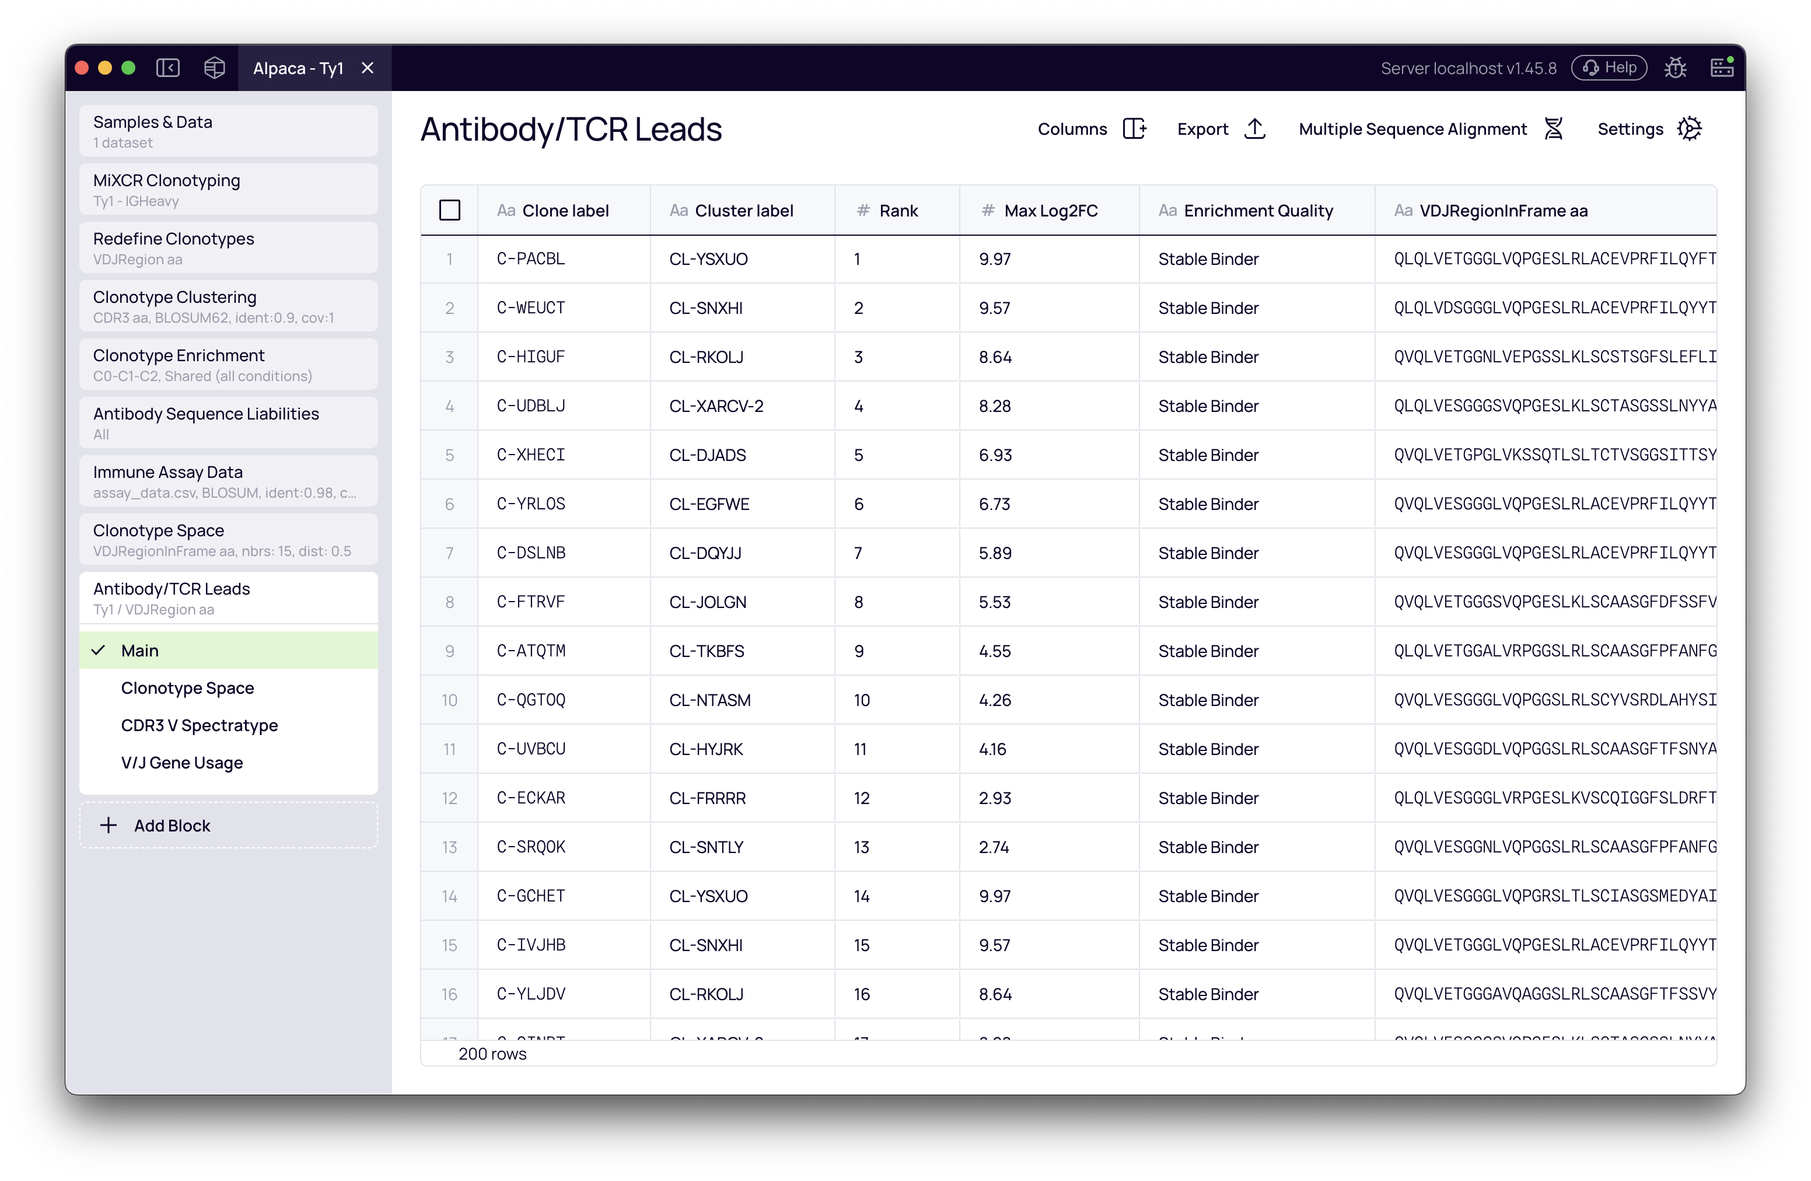Collapse the sidebar panel icon
The height and width of the screenshot is (1181, 1811).
point(167,68)
